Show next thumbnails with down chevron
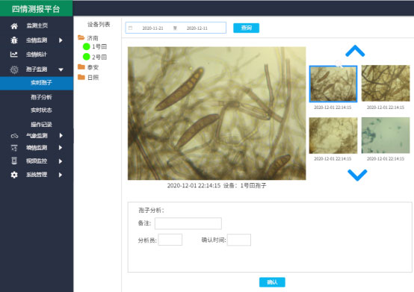 [357, 175]
